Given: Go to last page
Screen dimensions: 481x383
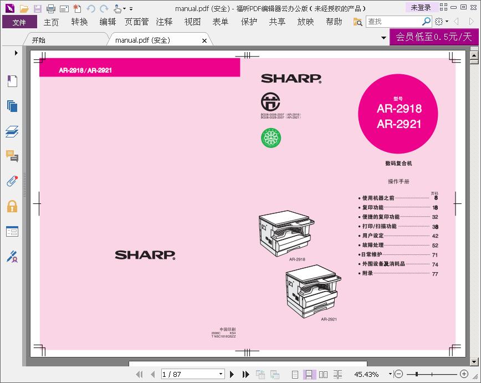Looking at the screenshot, I should [x=245, y=374].
